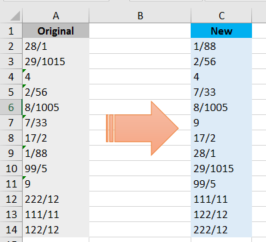Select column C header
This screenshot has width=266, height=242.
[221, 16]
